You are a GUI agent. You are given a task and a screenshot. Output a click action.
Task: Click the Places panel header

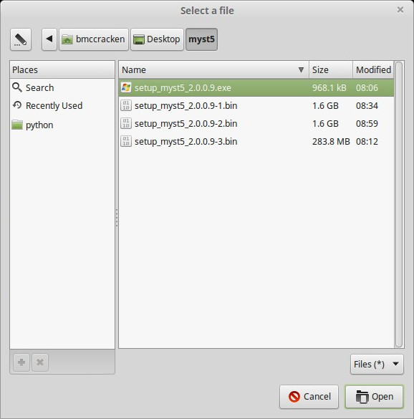click(x=62, y=69)
